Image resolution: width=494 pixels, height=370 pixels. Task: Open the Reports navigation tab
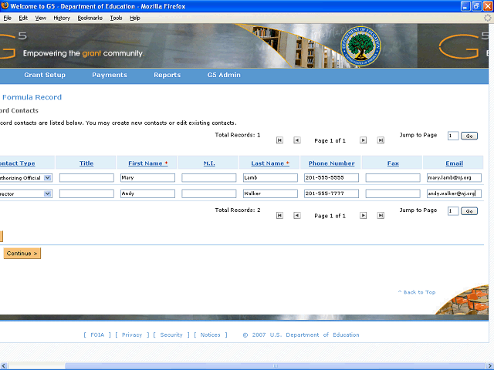coord(167,75)
